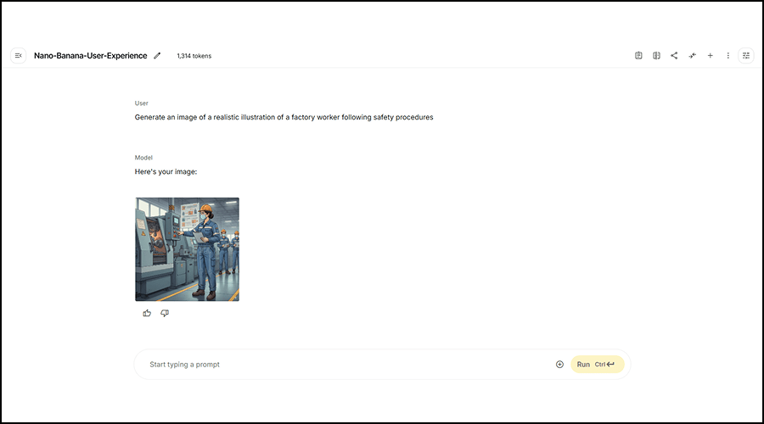
Task: Click the 'Here's your image:' response text
Action: 166,172
